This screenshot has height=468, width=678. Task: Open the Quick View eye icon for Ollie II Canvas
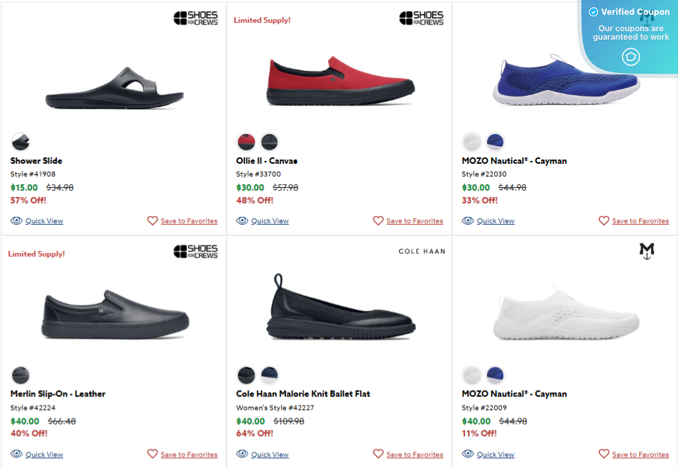[x=242, y=221]
